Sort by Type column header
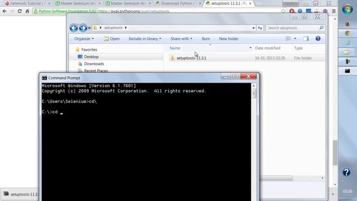Screen dimensions: 357x201 pos(298,48)
